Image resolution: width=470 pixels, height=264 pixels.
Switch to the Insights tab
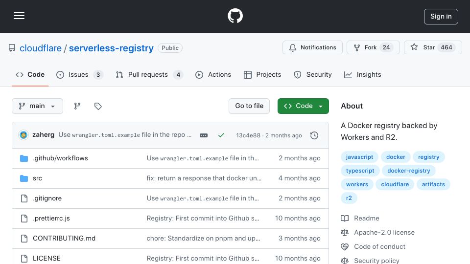(x=363, y=74)
